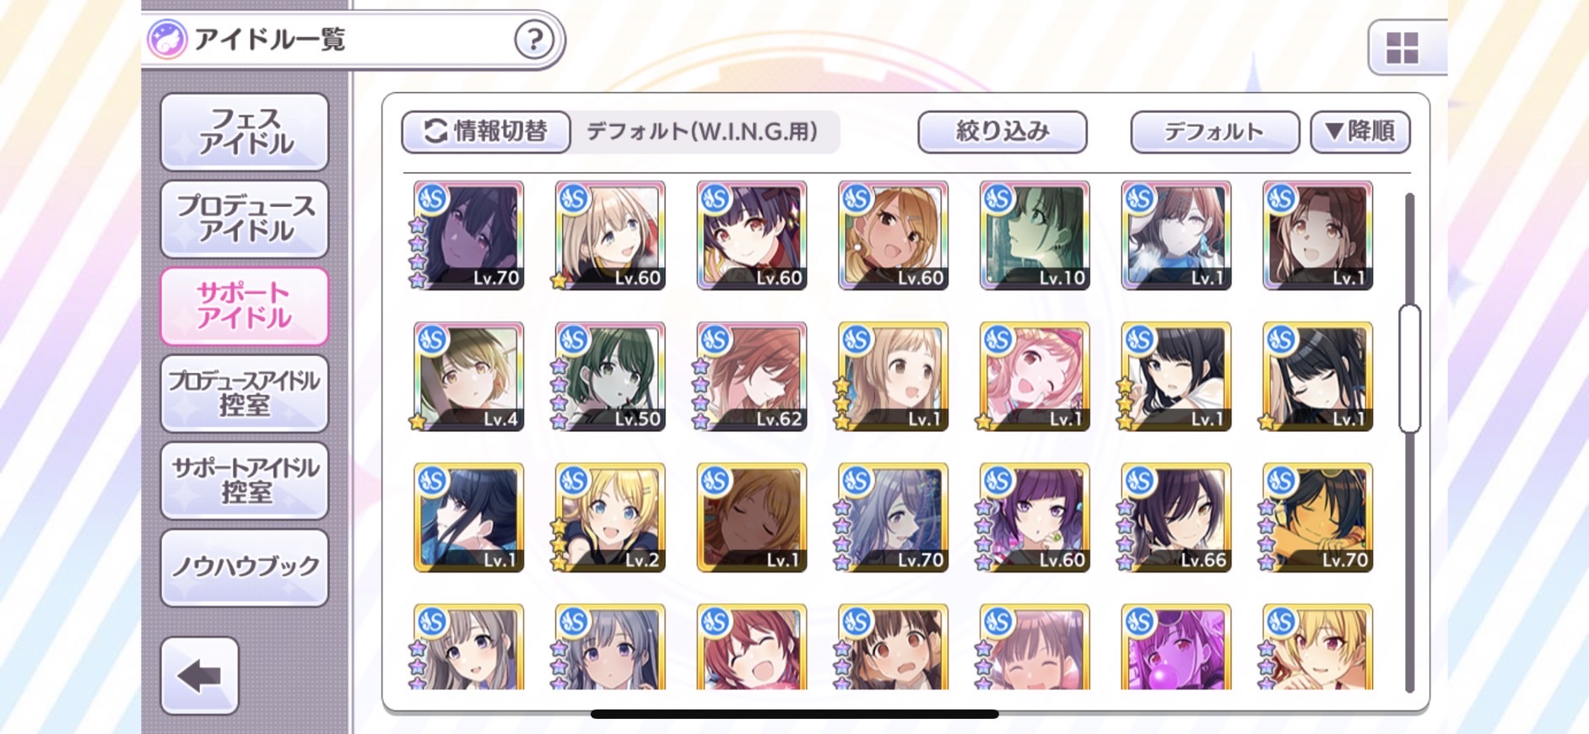
Task: Choose the Lv.66 dark-haired idol card
Action: click(x=1176, y=517)
